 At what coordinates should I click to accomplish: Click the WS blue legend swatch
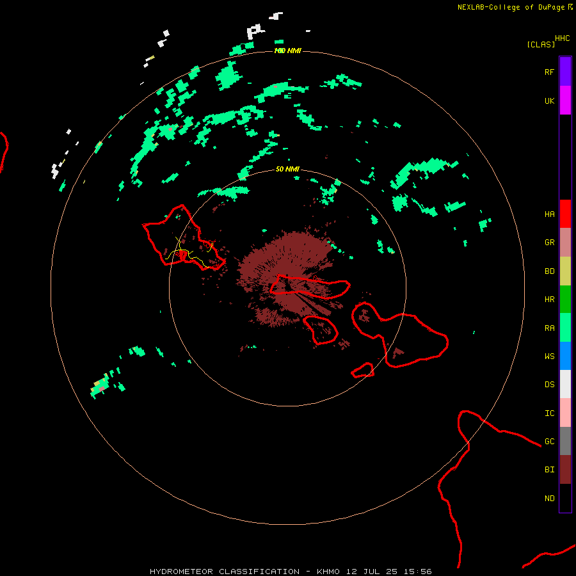coord(565,356)
